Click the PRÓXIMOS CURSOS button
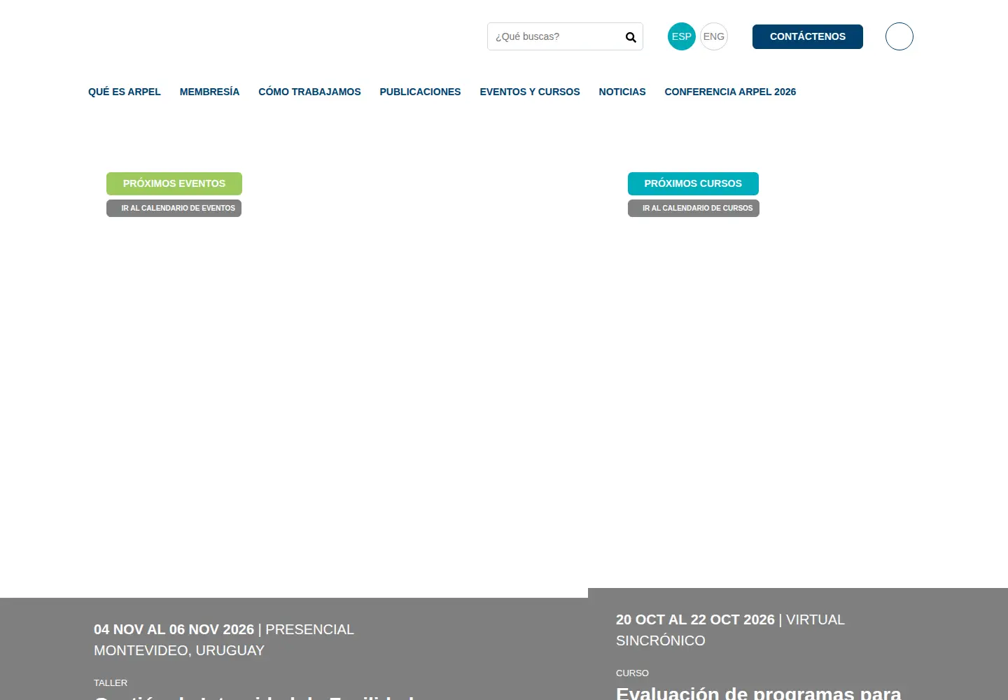Viewport: 1008px width, 700px height. (x=693, y=183)
